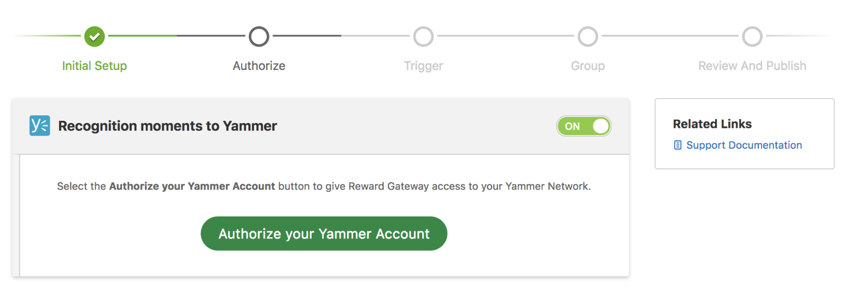This screenshot has width=854, height=304.
Task: Open the Support Documentation link
Action: 744,145
